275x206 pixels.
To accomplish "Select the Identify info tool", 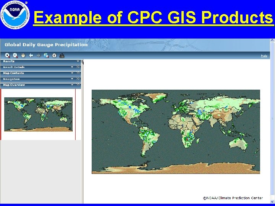I will point(54,56).
